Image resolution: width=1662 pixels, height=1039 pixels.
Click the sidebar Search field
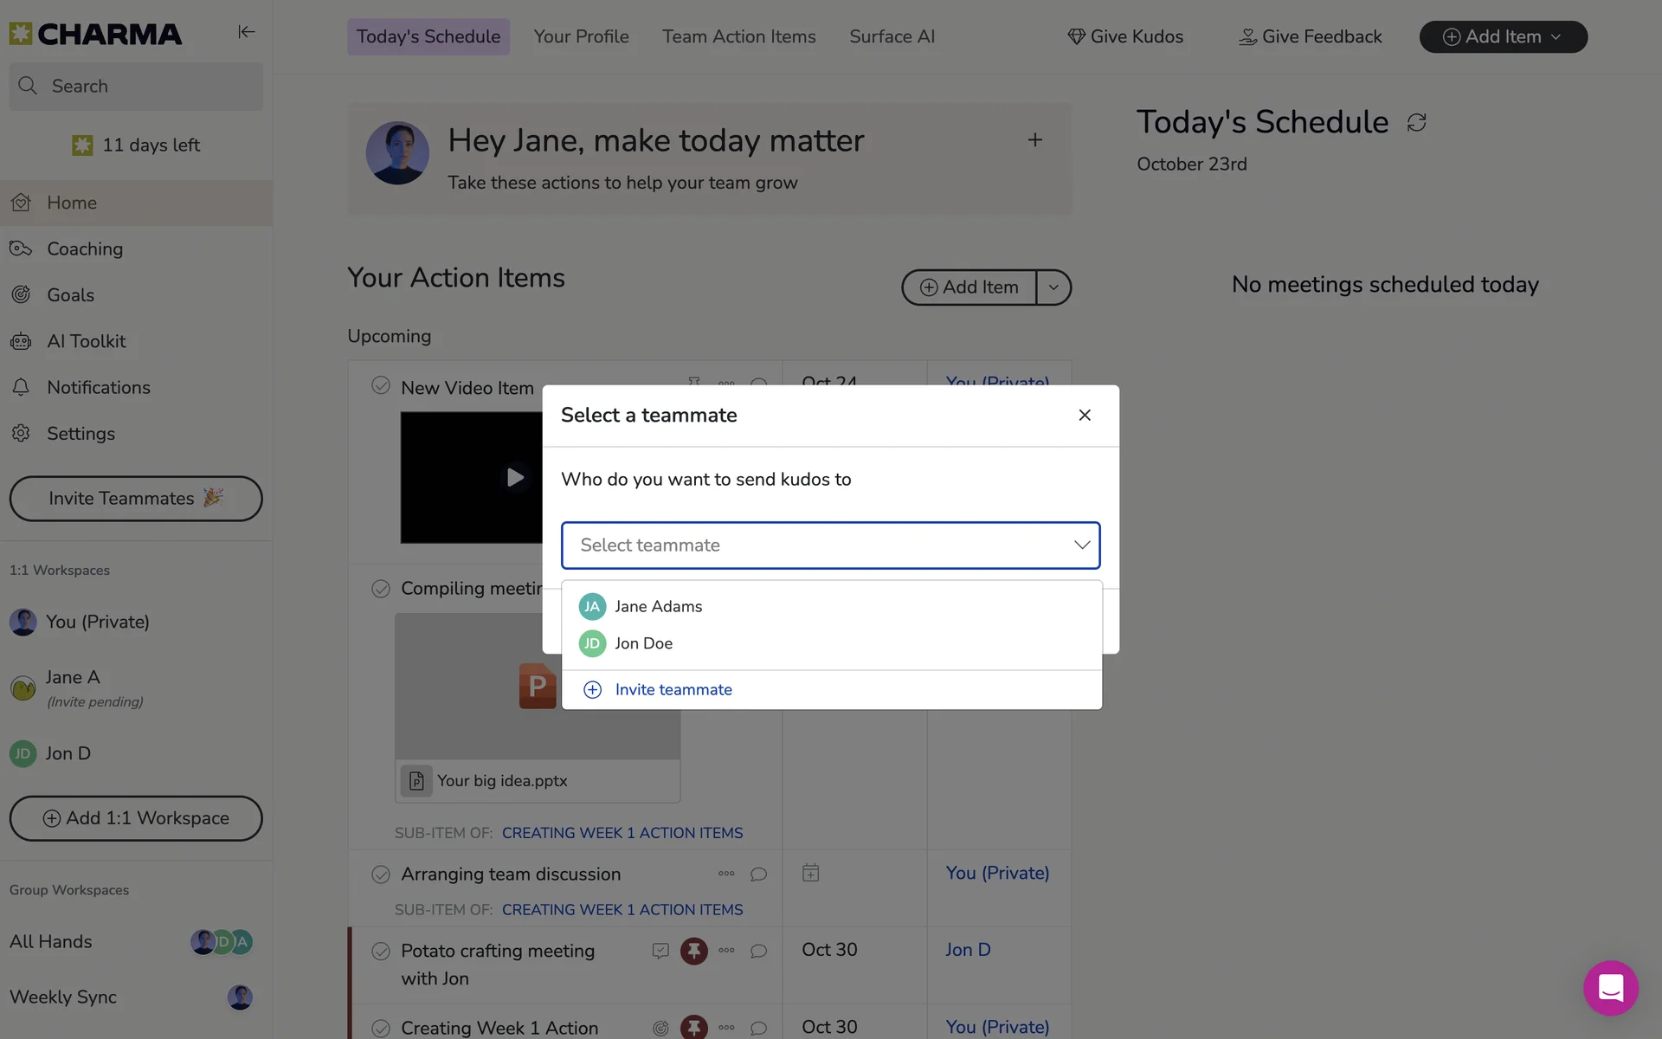click(137, 86)
